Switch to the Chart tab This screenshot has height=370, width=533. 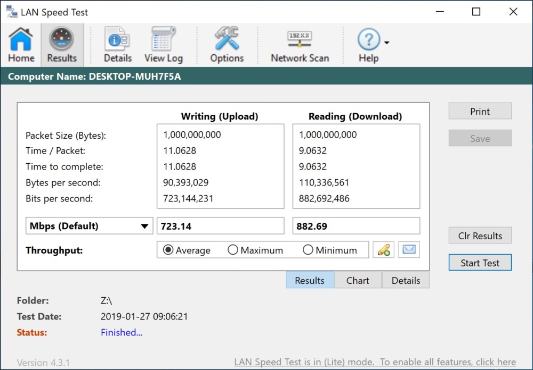[358, 281]
